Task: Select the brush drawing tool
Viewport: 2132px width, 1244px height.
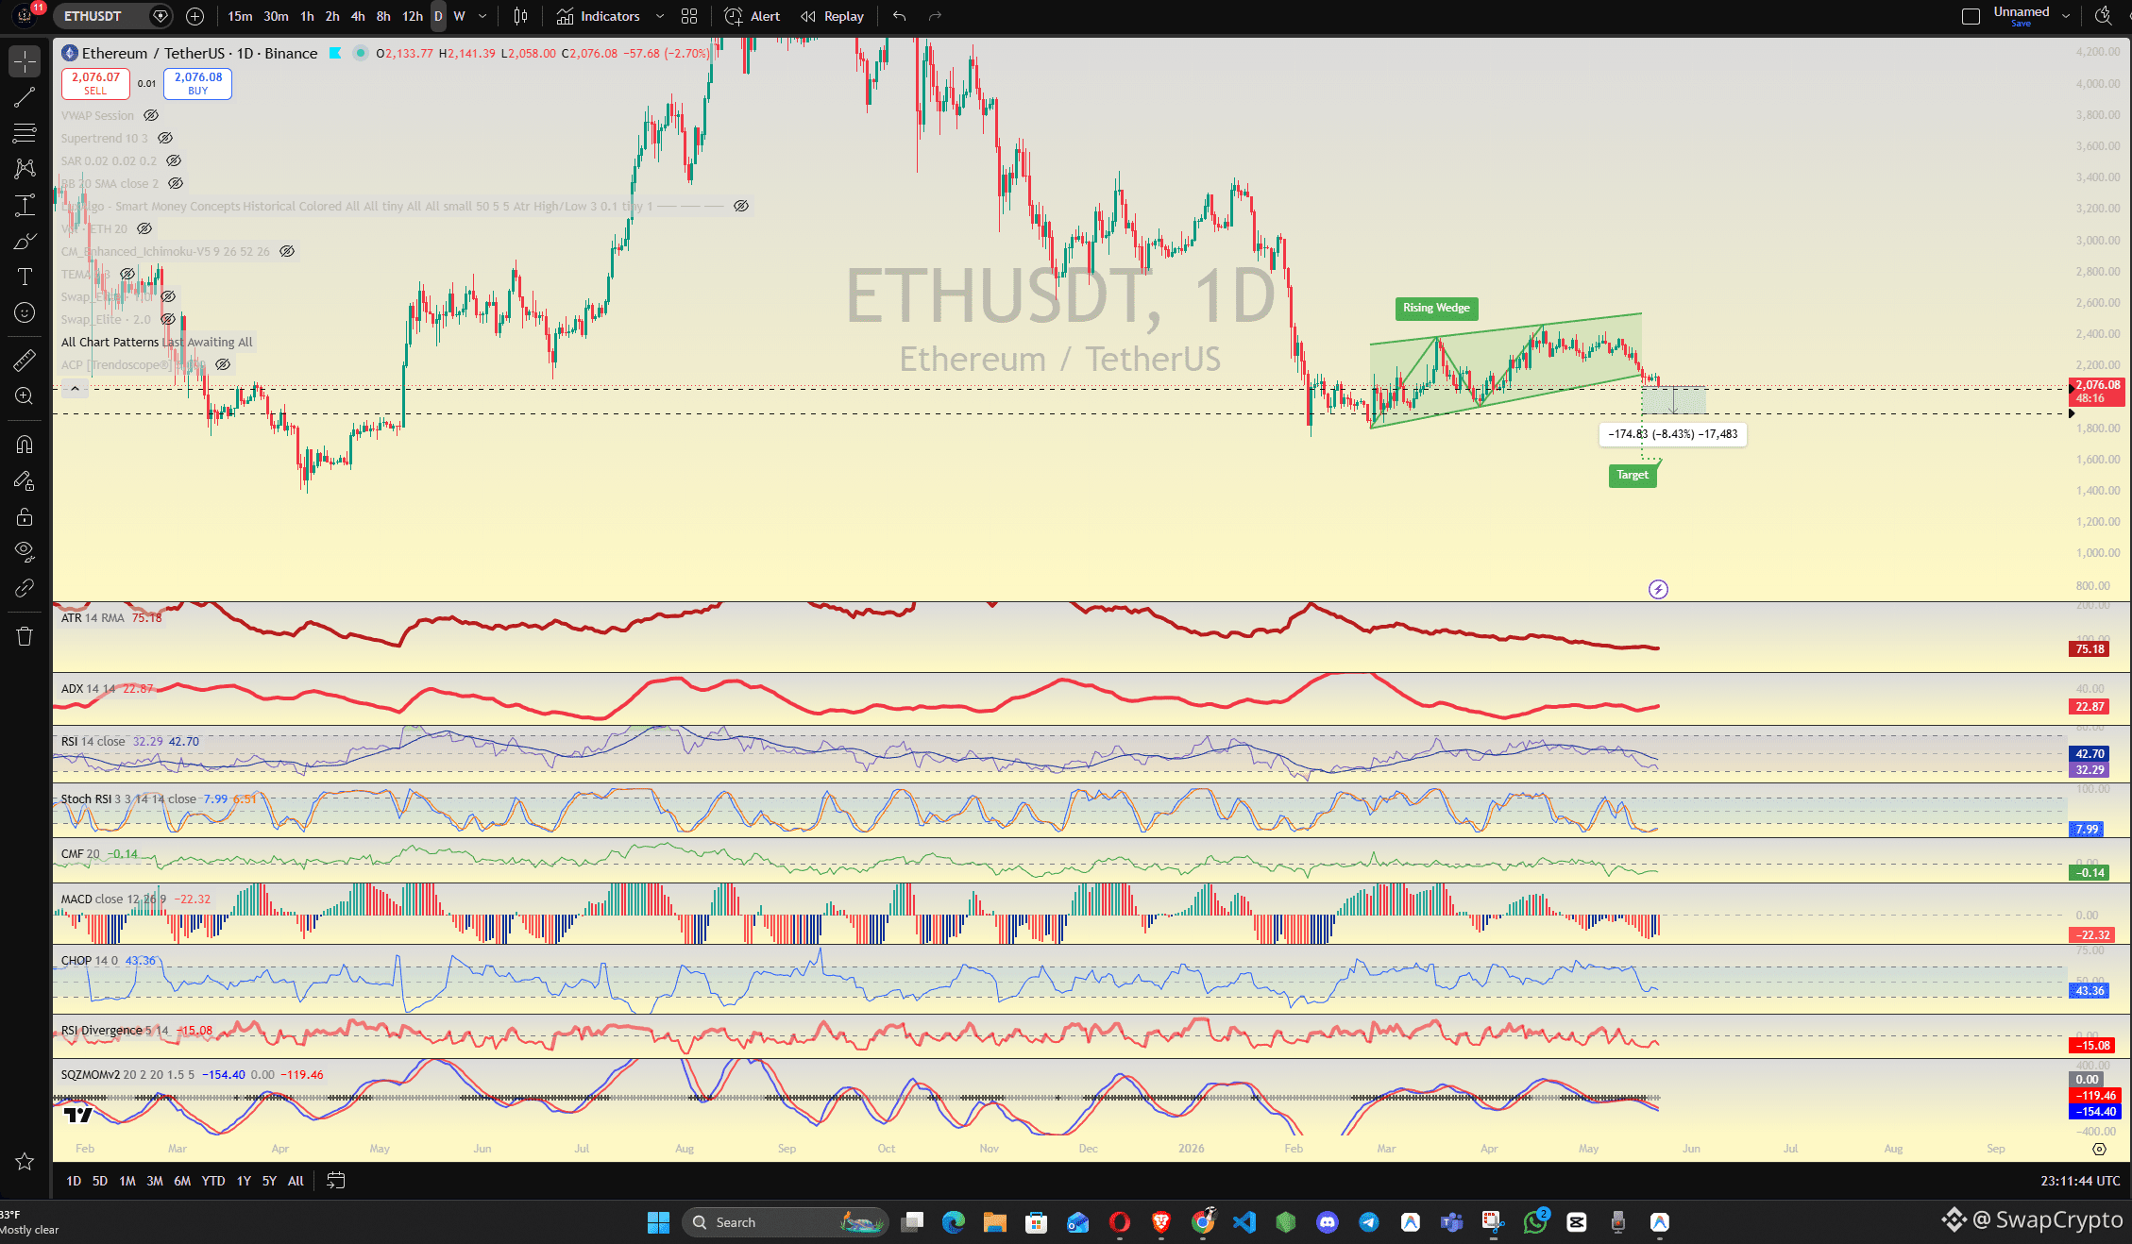Action: pos(25,241)
